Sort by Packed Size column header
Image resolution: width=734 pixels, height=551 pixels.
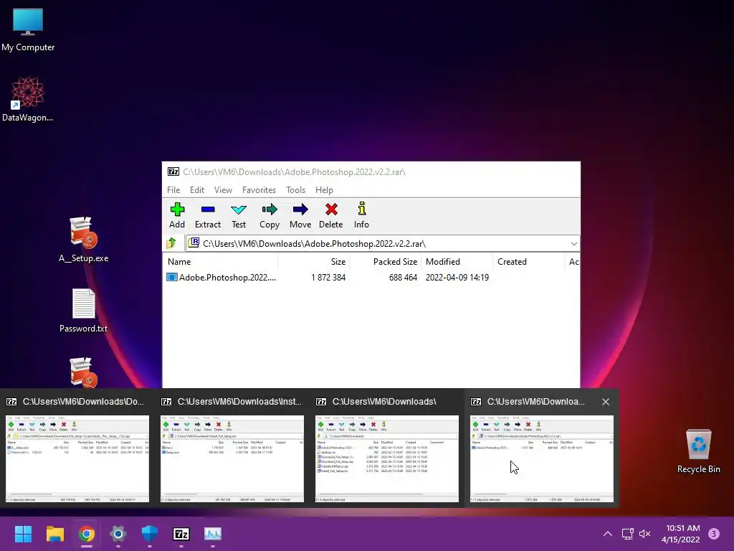point(386,261)
